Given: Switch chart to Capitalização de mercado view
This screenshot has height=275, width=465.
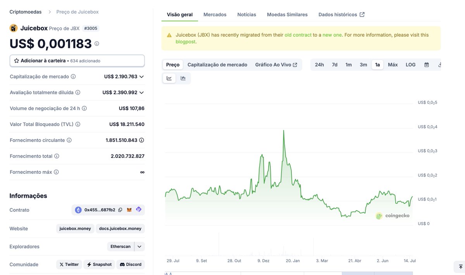Looking at the screenshot, I should click(217, 65).
